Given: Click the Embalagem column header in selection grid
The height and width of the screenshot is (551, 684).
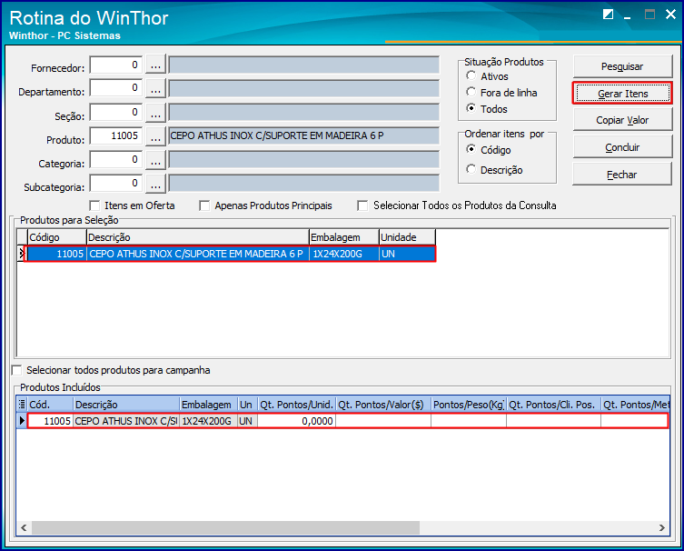Looking at the screenshot, I should 344,237.
